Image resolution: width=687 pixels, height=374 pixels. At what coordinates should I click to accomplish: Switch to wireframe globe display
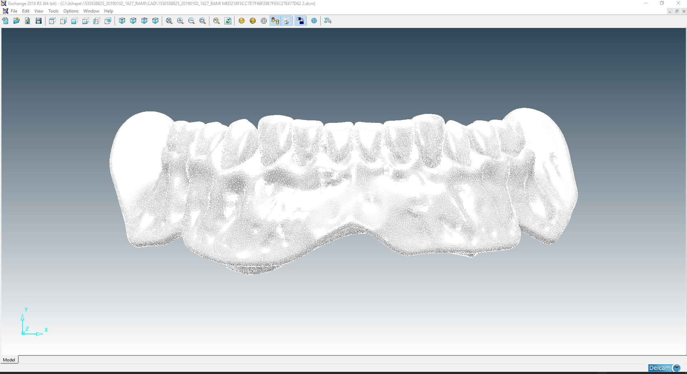point(263,21)
